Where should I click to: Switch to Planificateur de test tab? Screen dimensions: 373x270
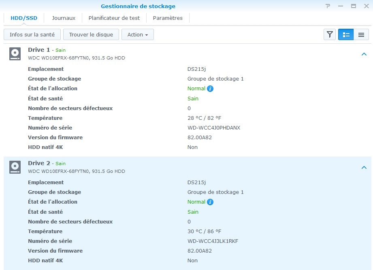(x=114, y=18)
